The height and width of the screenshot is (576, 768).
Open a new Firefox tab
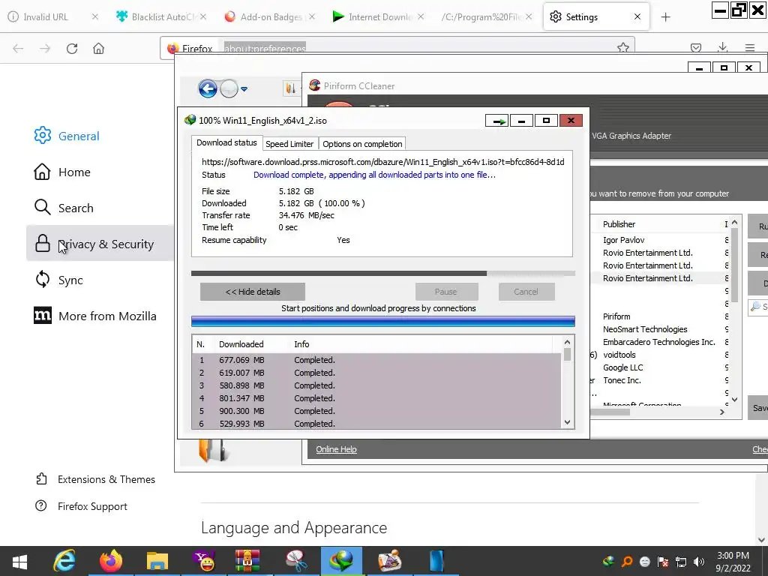[666, 17]
